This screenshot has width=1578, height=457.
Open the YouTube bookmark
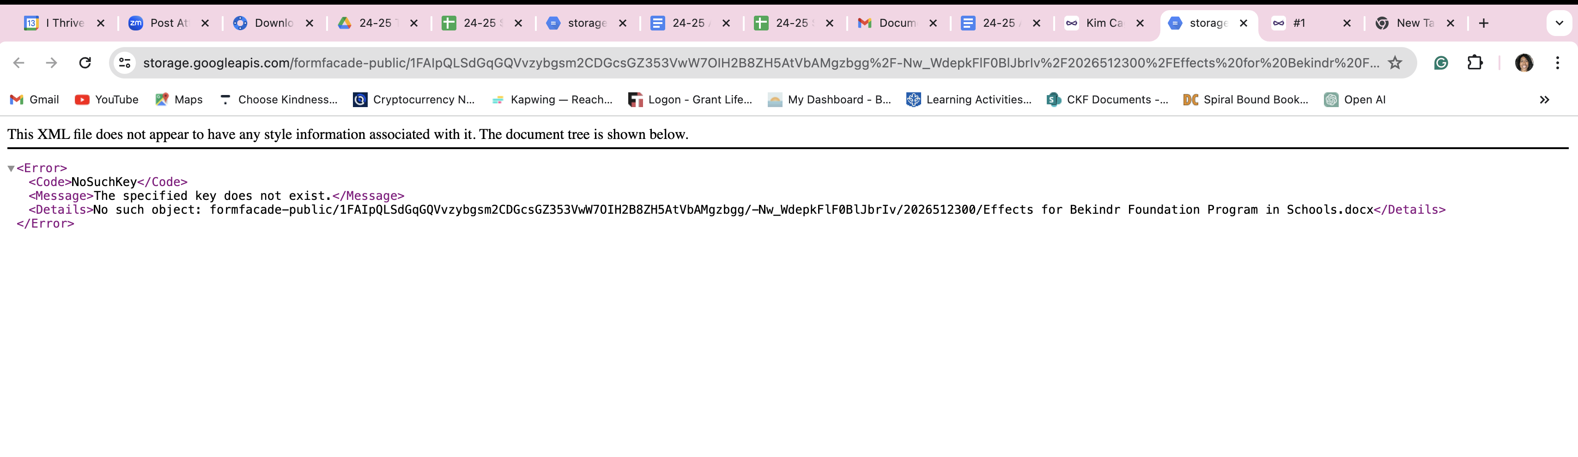(x=107, y=100)
